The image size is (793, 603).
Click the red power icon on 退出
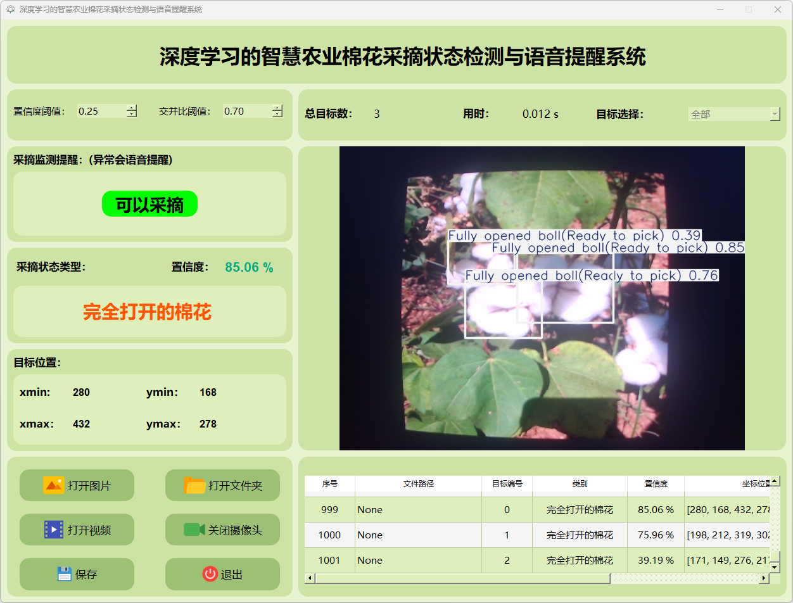210,574
